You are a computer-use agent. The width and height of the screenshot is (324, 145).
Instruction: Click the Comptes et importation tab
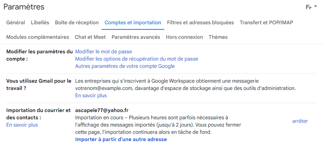(133, 23)
